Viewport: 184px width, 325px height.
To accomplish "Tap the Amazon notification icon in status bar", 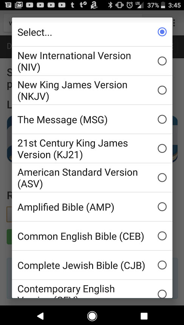I will [94, 5].
